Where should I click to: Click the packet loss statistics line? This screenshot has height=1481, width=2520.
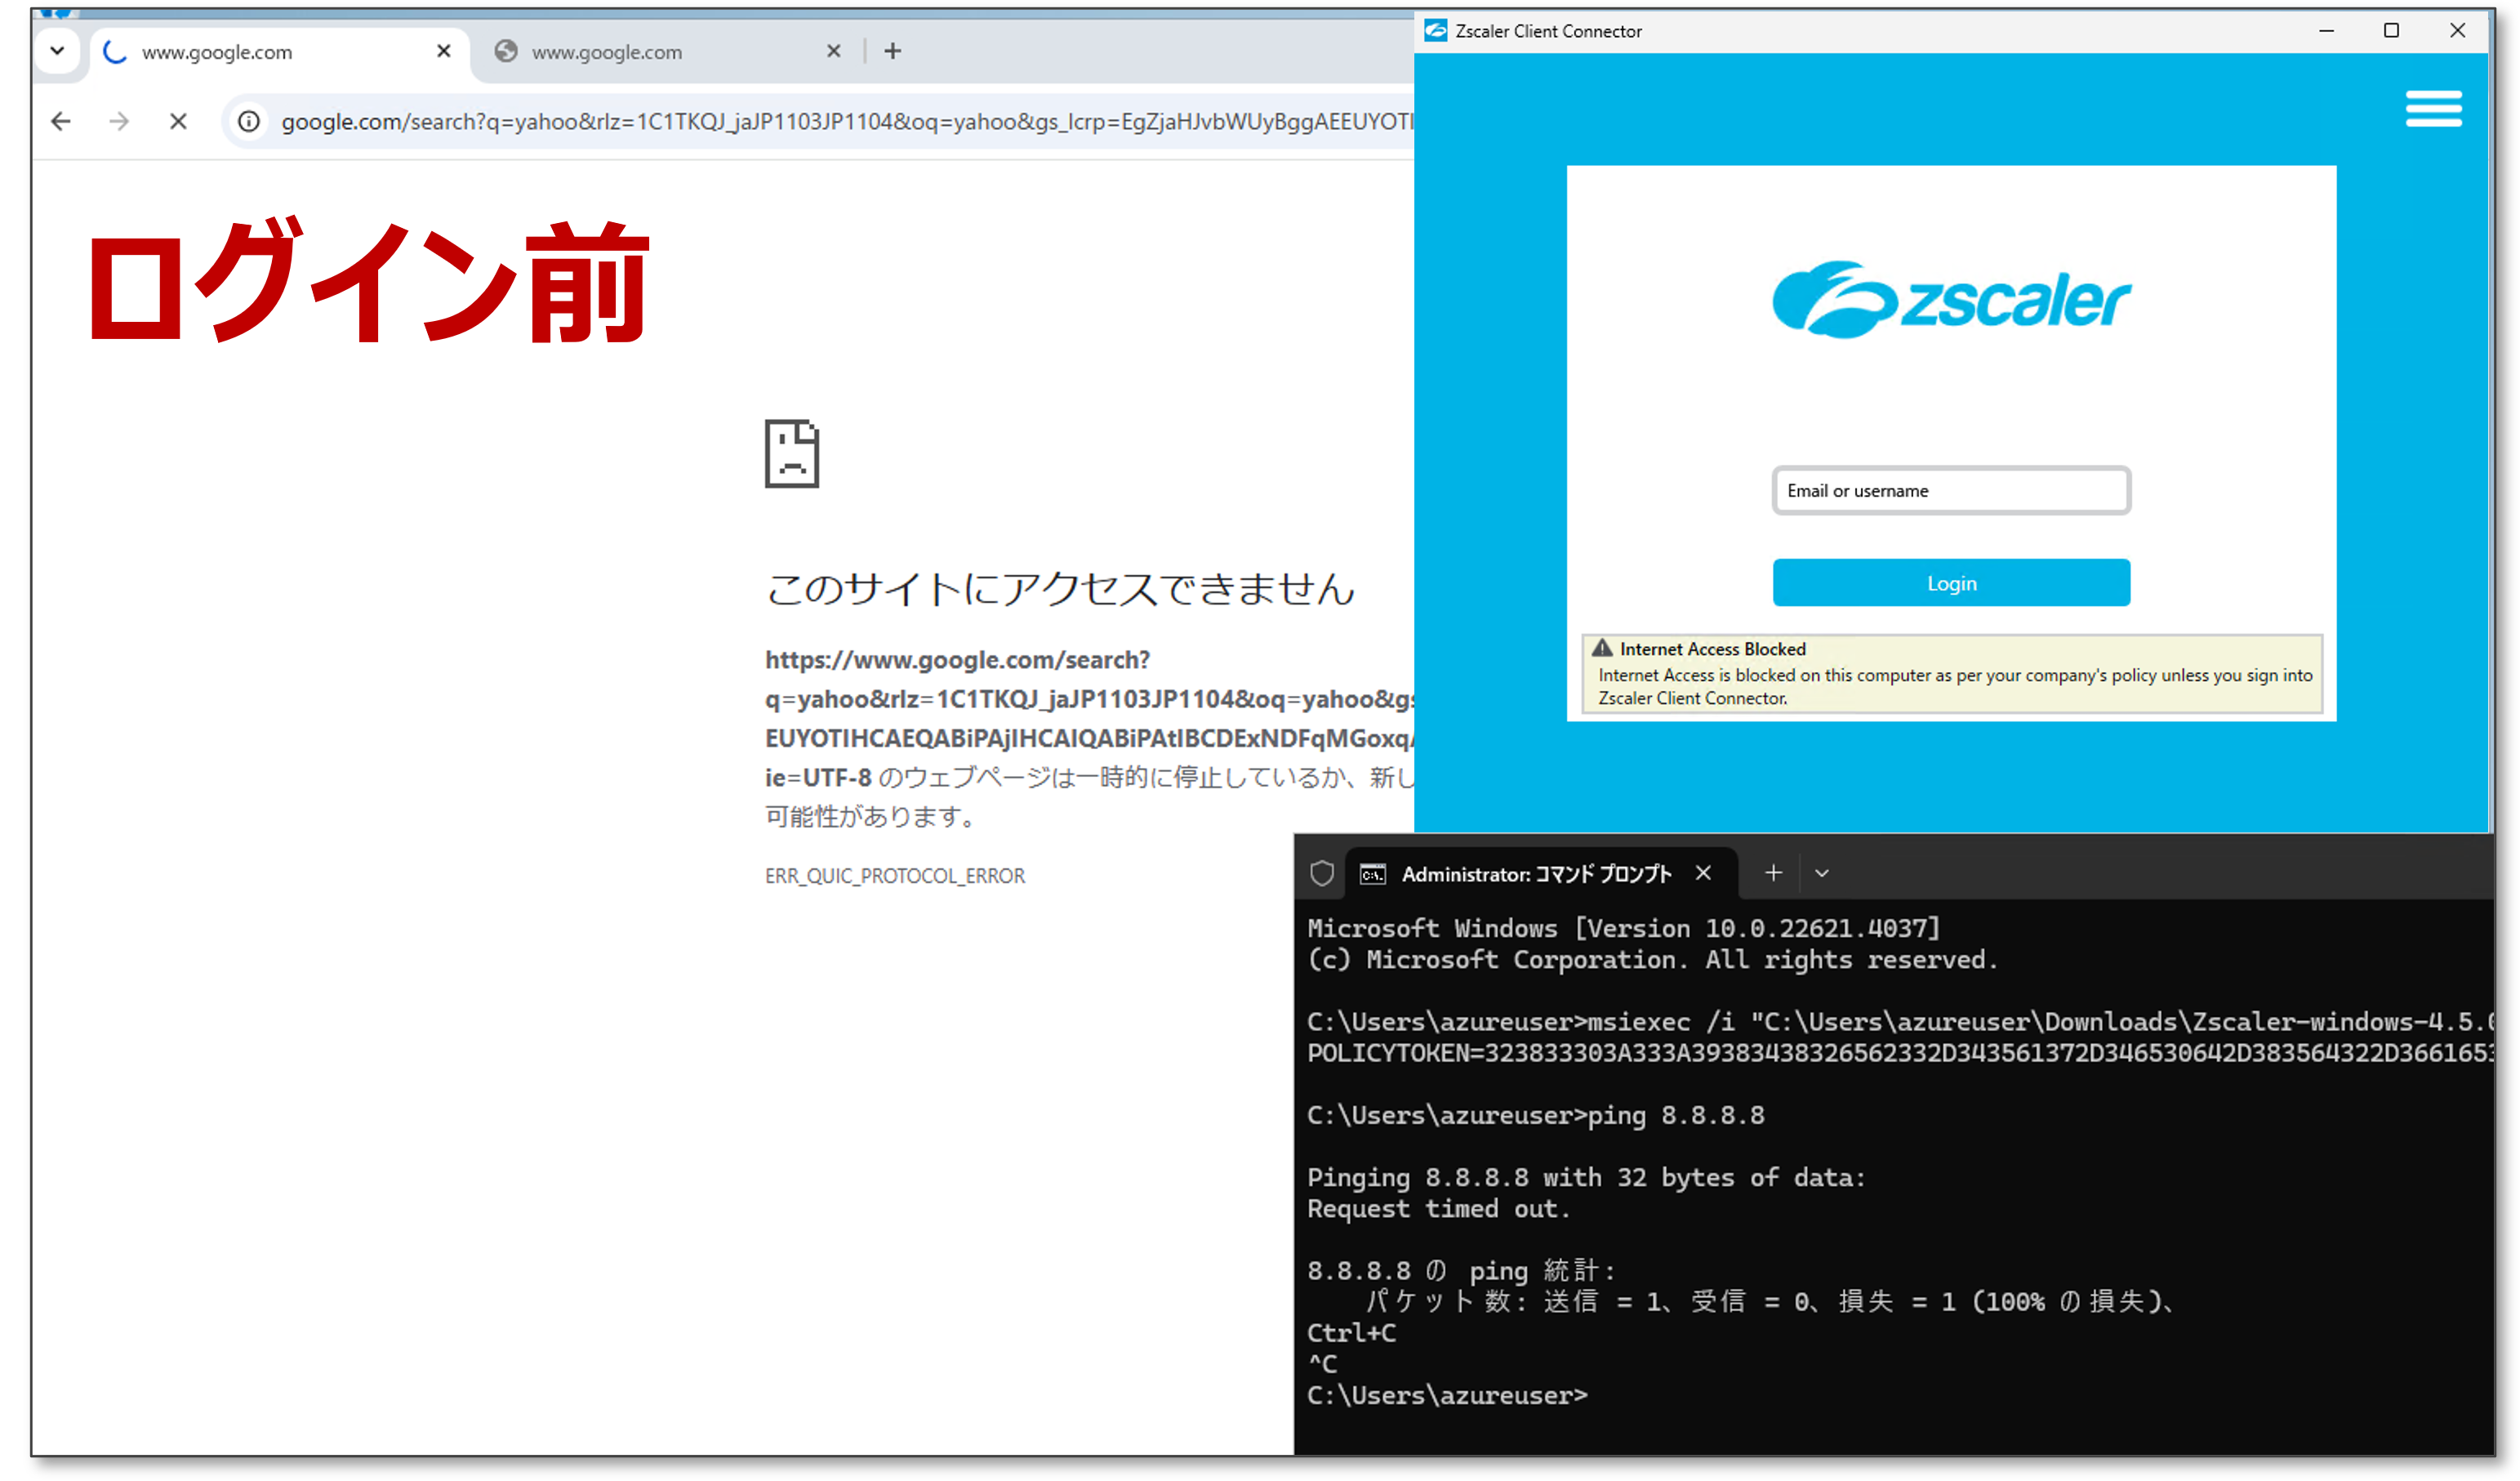(1769, 1302)
